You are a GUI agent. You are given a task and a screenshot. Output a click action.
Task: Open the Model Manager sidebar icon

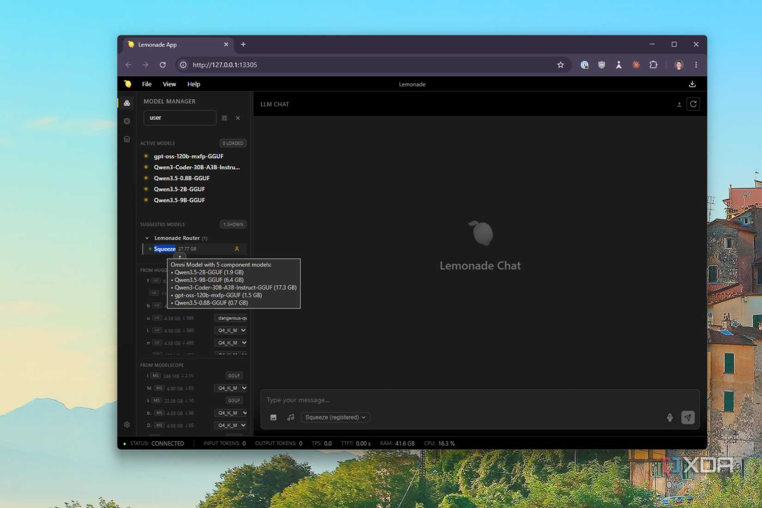point(127,103)
